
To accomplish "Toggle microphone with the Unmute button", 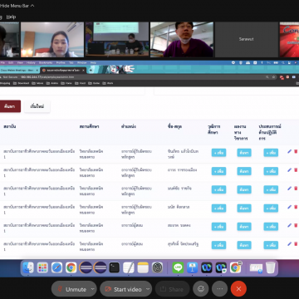I will [x=71, y=289].
